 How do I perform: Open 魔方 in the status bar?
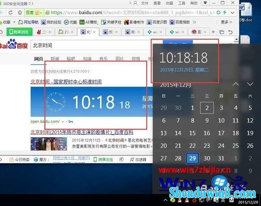41,159
